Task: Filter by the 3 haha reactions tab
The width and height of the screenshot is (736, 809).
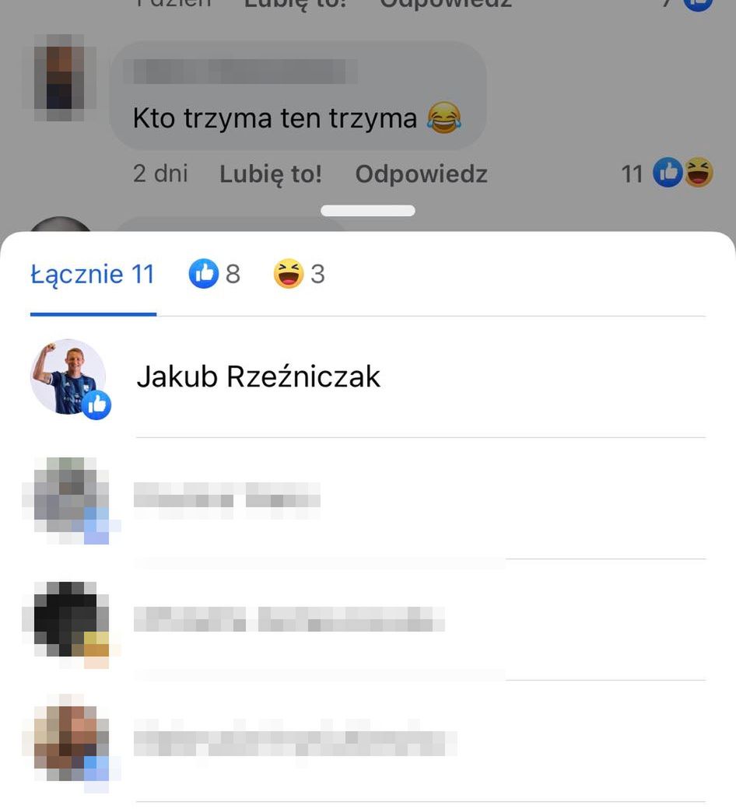Action: click(x=299, y=274)
